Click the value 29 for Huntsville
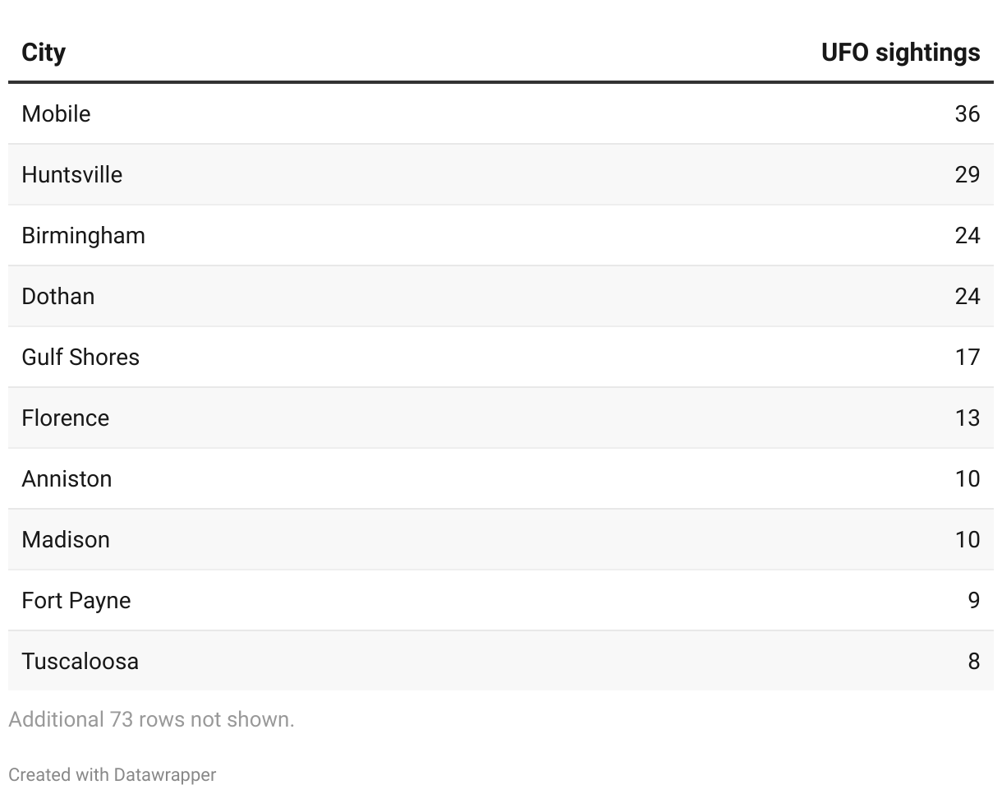The width and height of the screenshot is (1002, 794). coord(967,174)
